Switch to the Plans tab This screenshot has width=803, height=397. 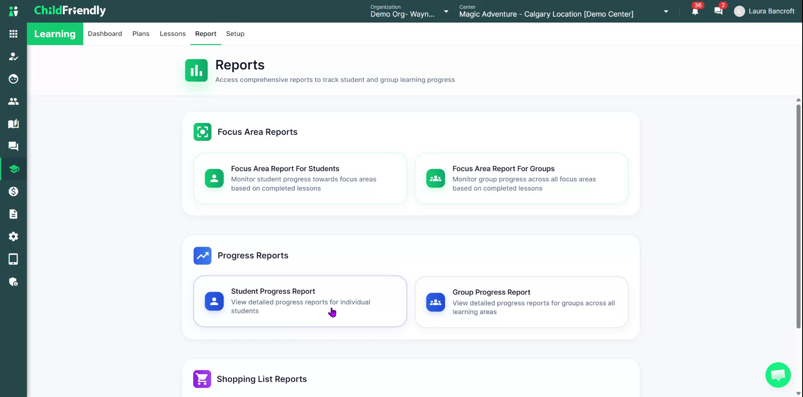pos(141,34)
